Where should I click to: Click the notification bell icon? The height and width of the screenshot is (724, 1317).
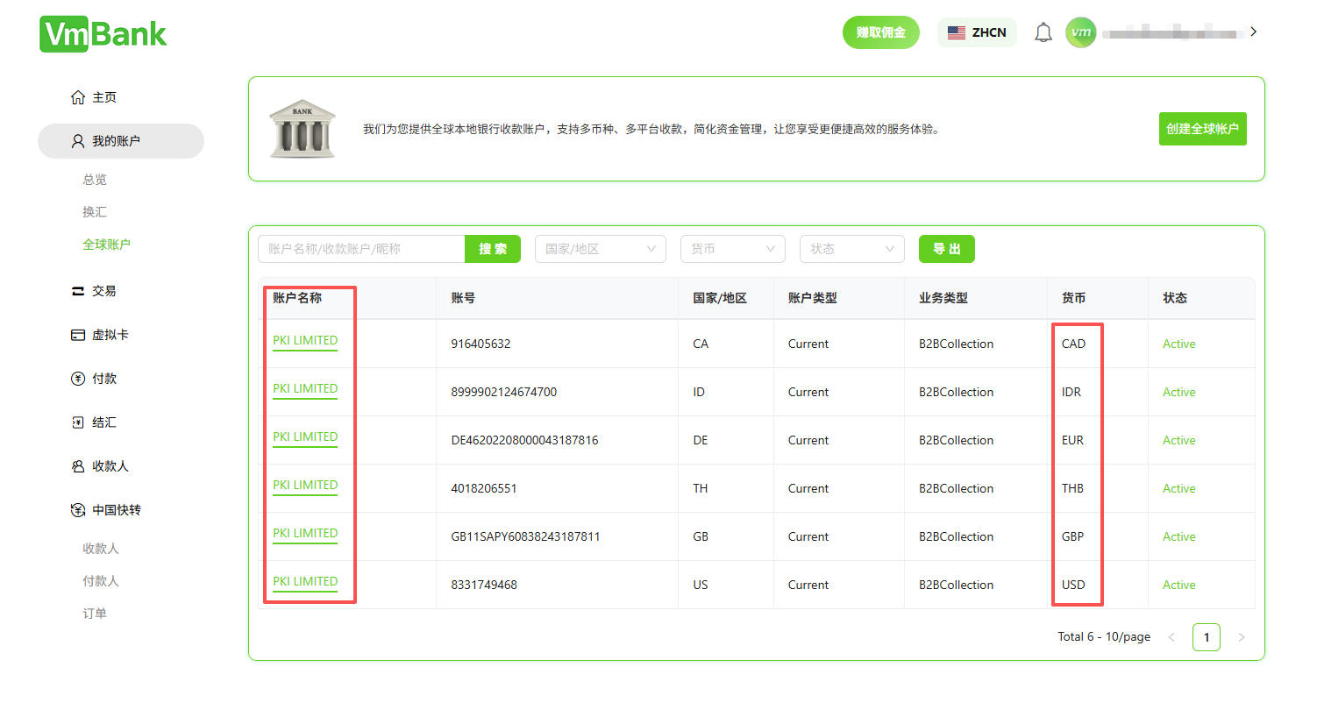pos(1043,33)
